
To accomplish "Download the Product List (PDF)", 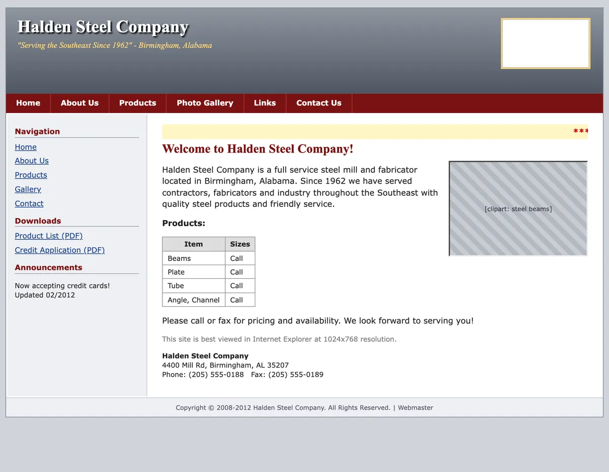I will pos(49,236).
